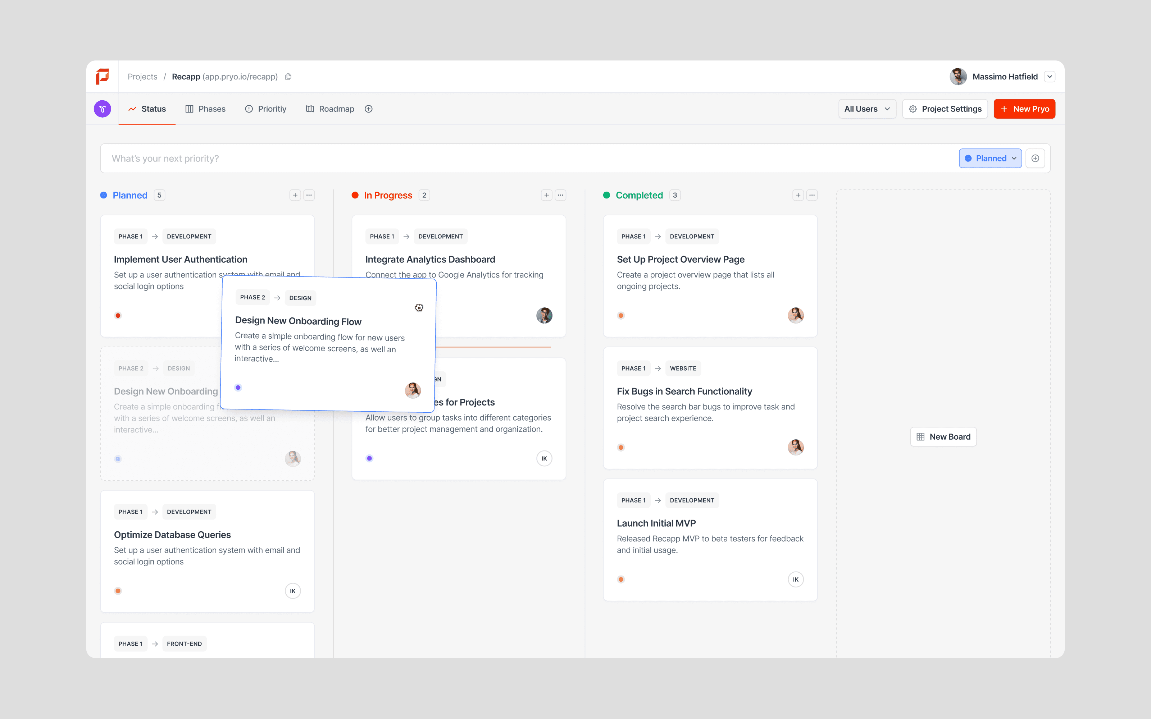Add a new view tab plus icon
Image resolution: width=1151 pixels, height=719 pixels.
point(369,109)
